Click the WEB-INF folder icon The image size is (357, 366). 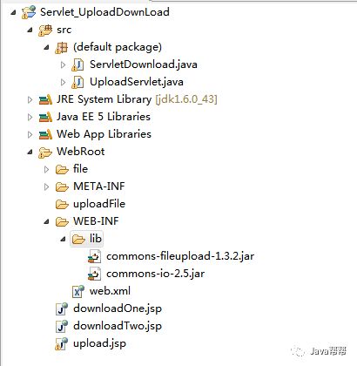62,222
